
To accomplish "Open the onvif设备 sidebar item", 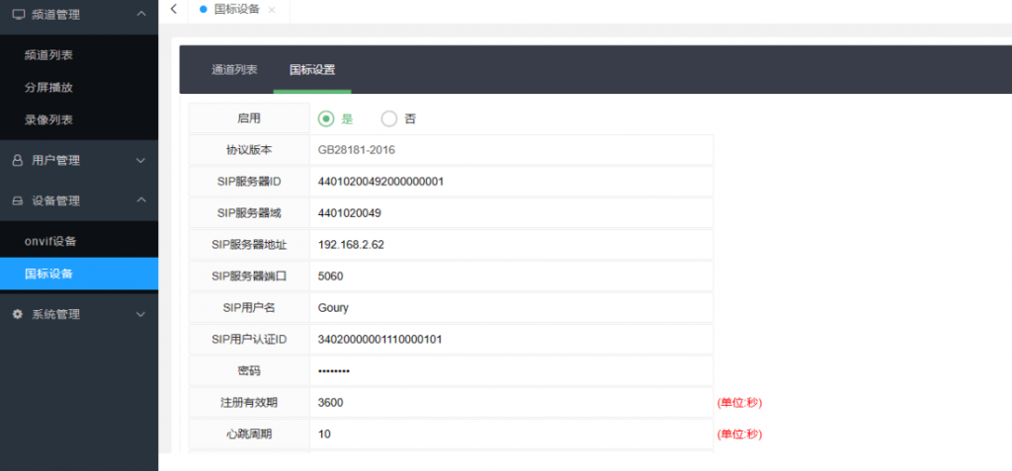I will click(50, 241).
